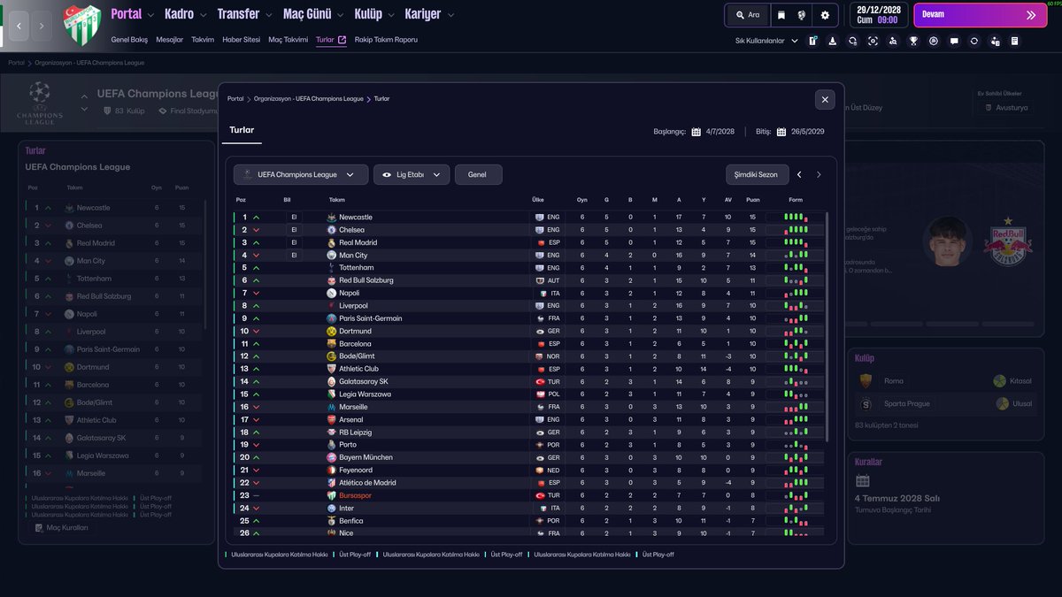1062x597 pixels.
Task: Click the target focus shortcut icon
Action: (x=873, y=41)
